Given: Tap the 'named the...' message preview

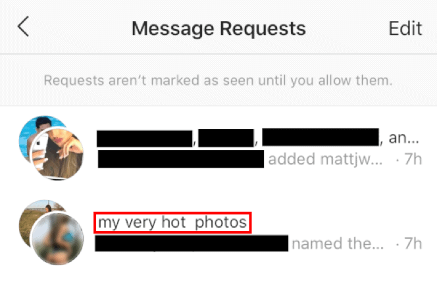Looking at the screenshot, I should point(338,243).
